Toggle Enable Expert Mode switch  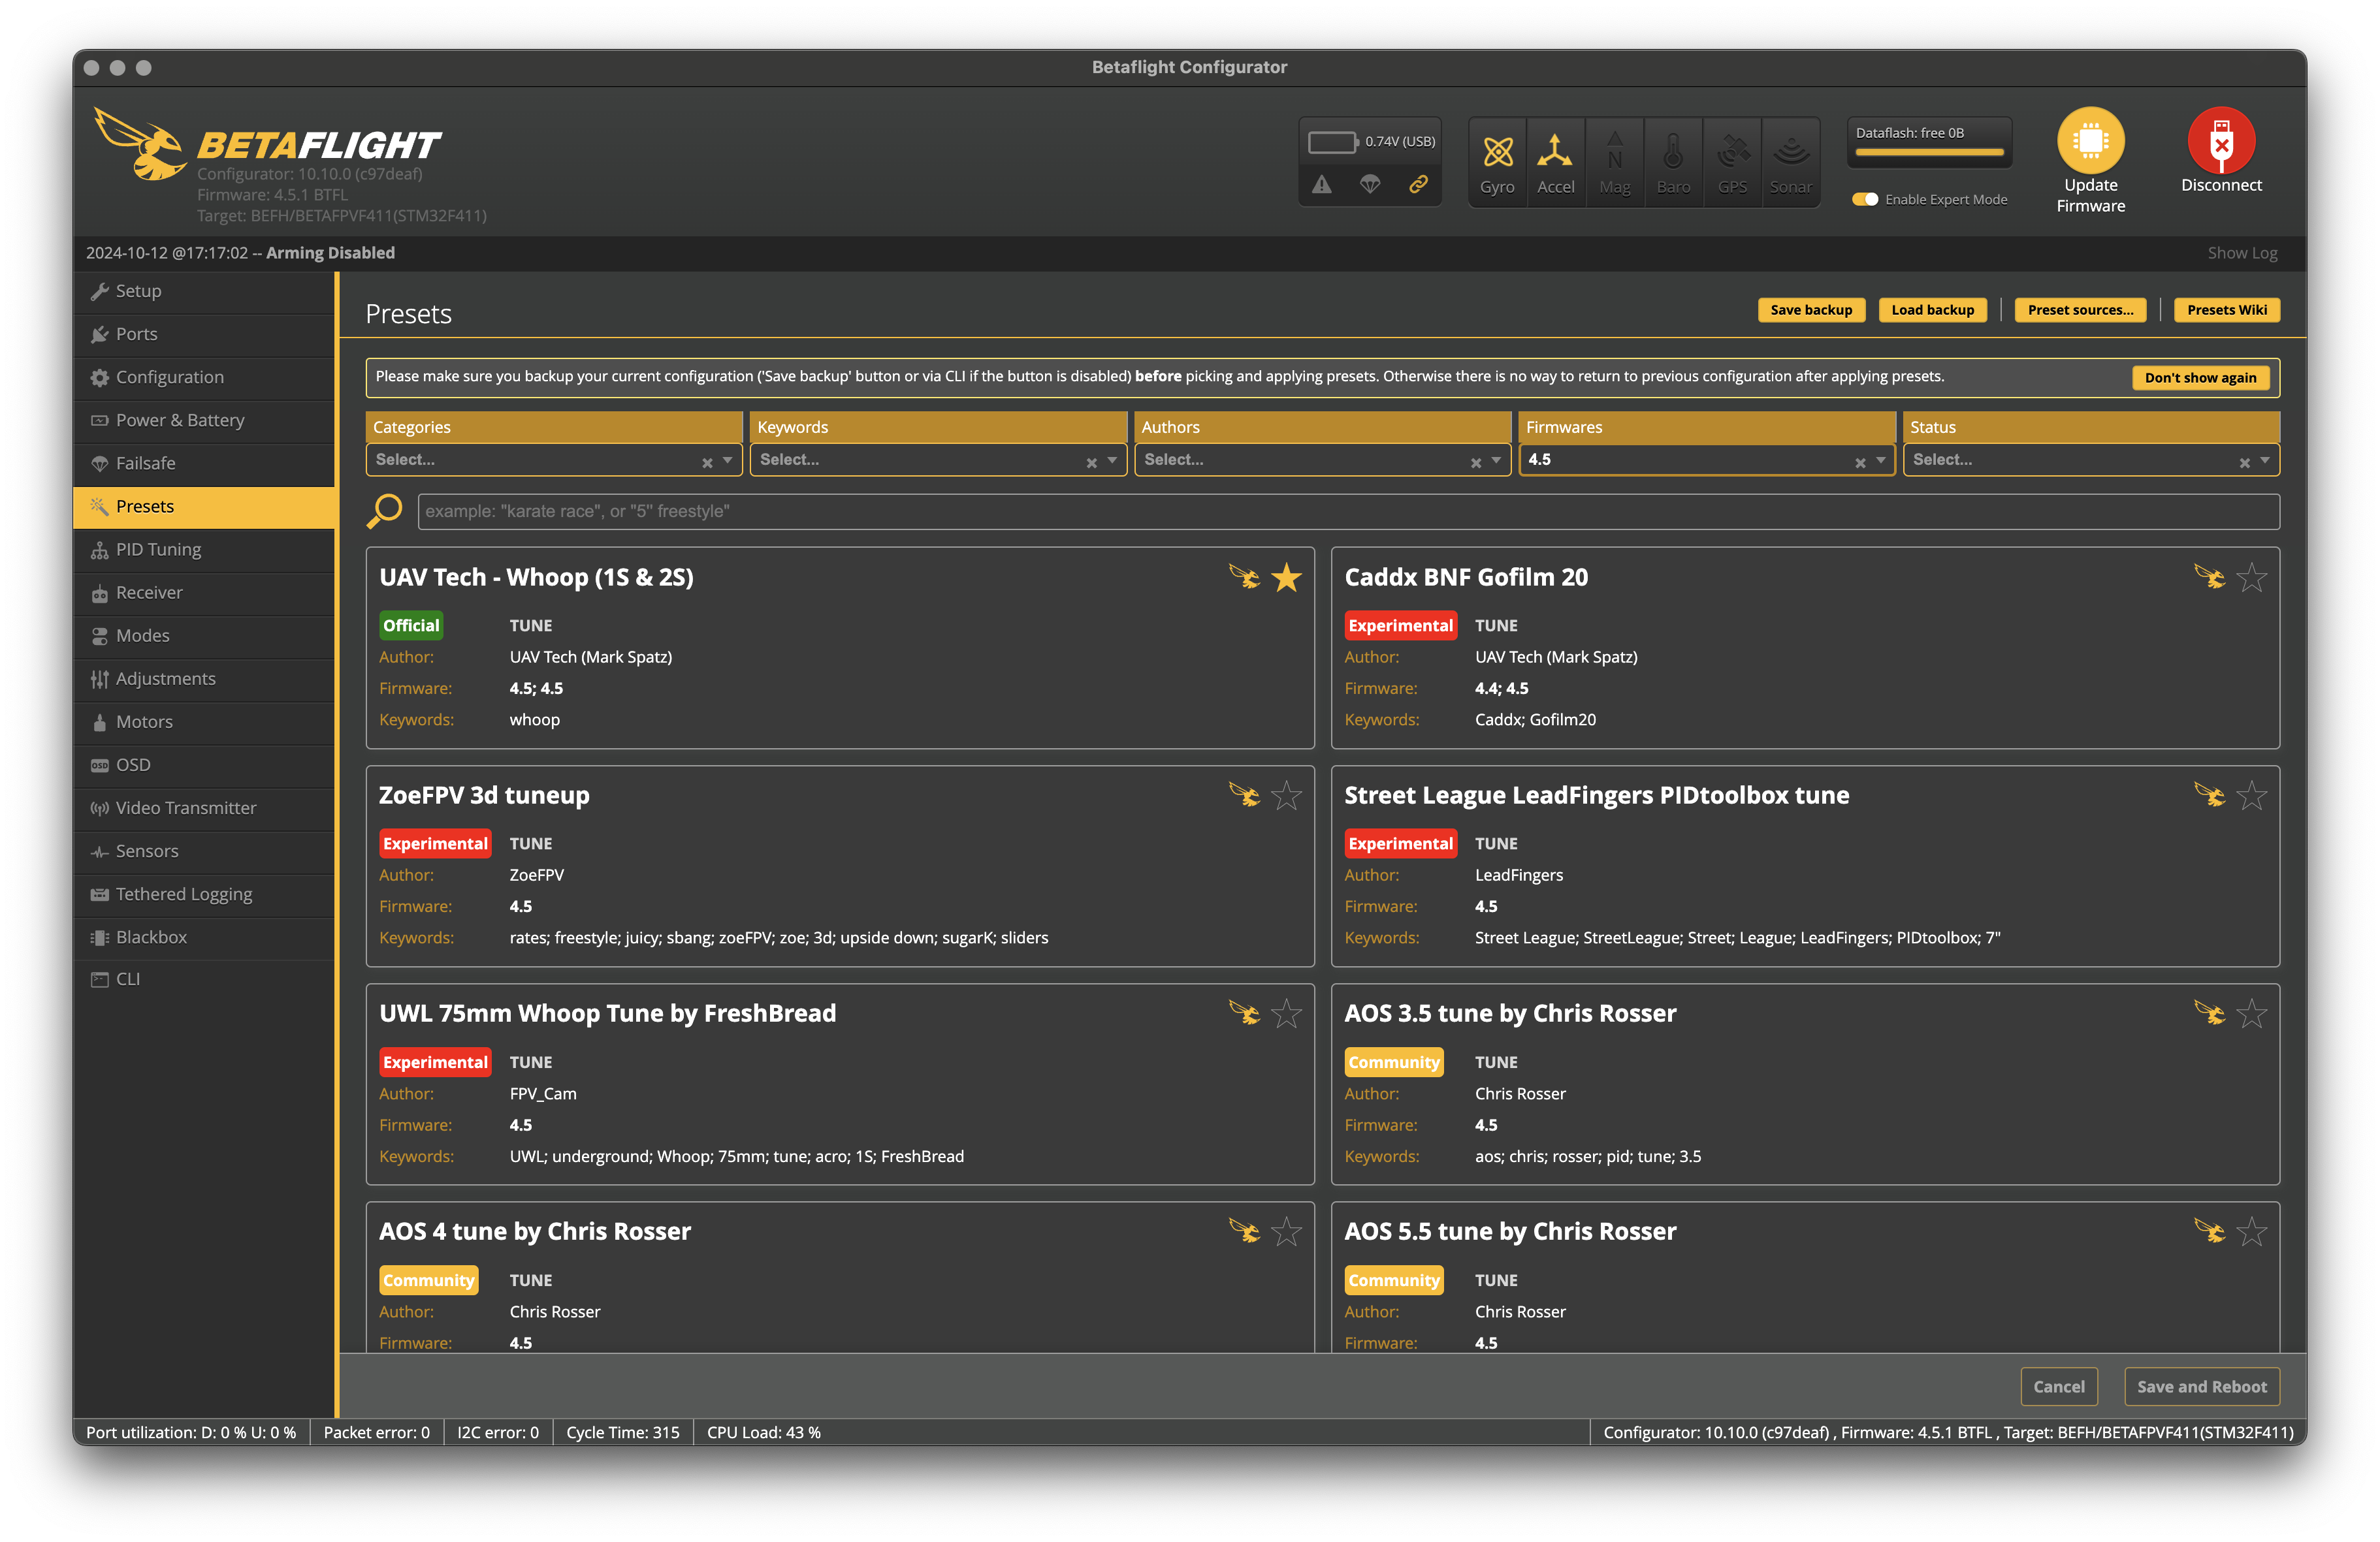[1865, 199]
